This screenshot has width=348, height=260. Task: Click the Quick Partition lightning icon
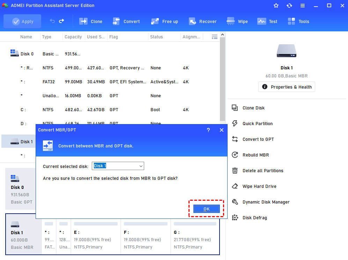point(235,123)
